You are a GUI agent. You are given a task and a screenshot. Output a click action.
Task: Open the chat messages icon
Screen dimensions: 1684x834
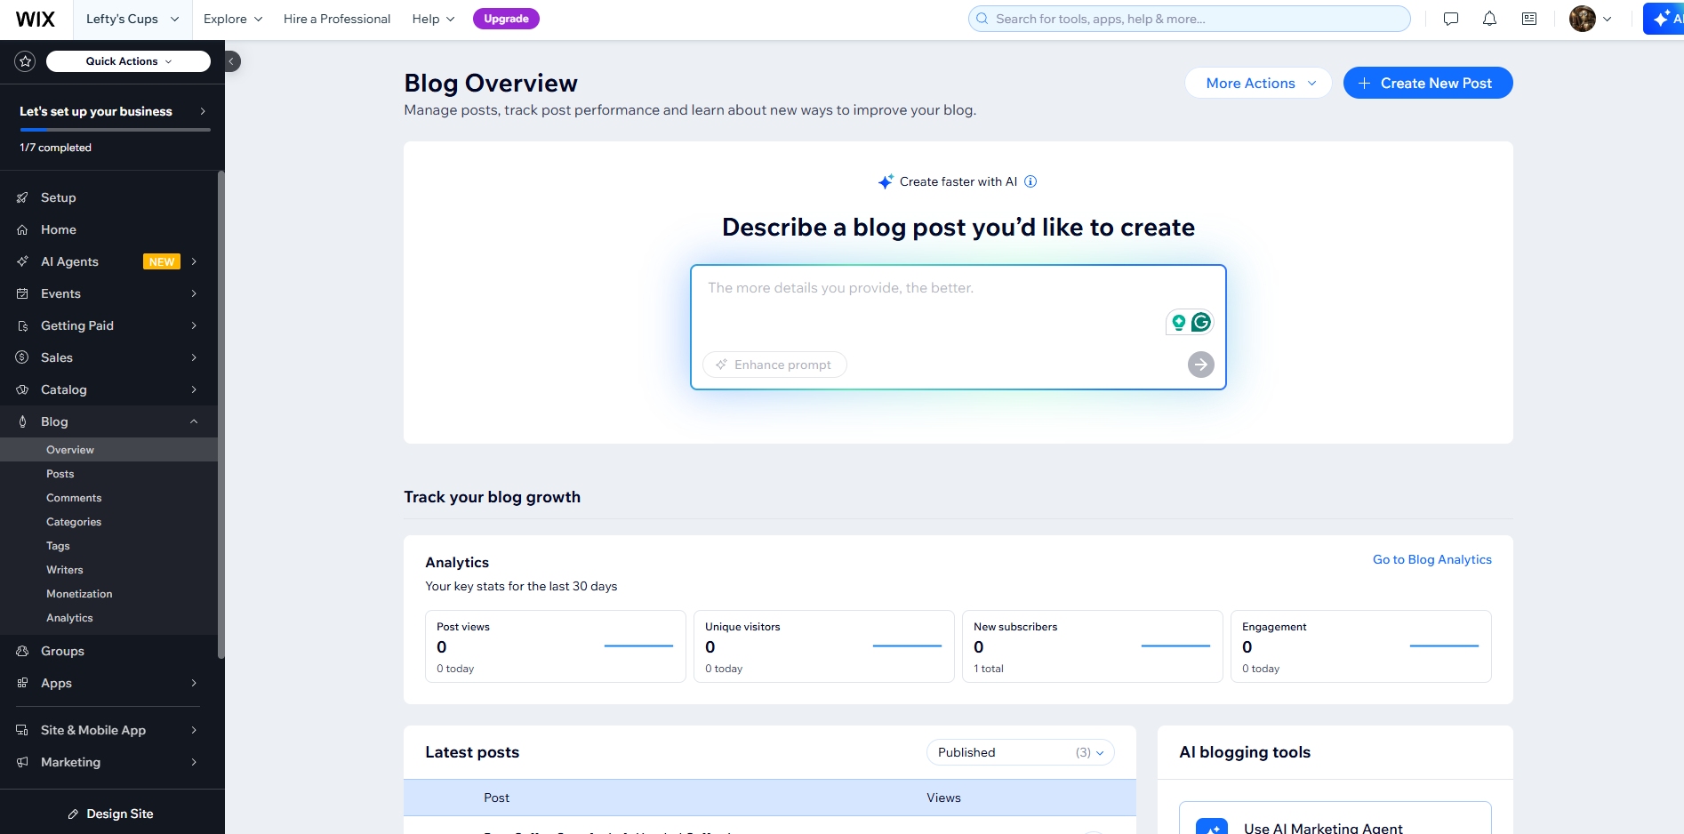tap(1451, 19)
